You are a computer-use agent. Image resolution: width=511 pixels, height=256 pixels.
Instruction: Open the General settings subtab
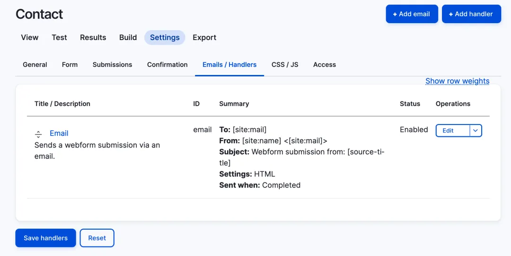35,65
